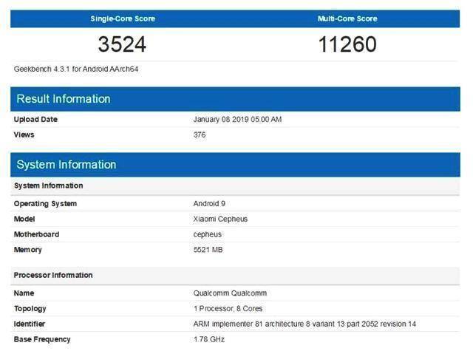Select the single-core value 3524

coord(122,44)
